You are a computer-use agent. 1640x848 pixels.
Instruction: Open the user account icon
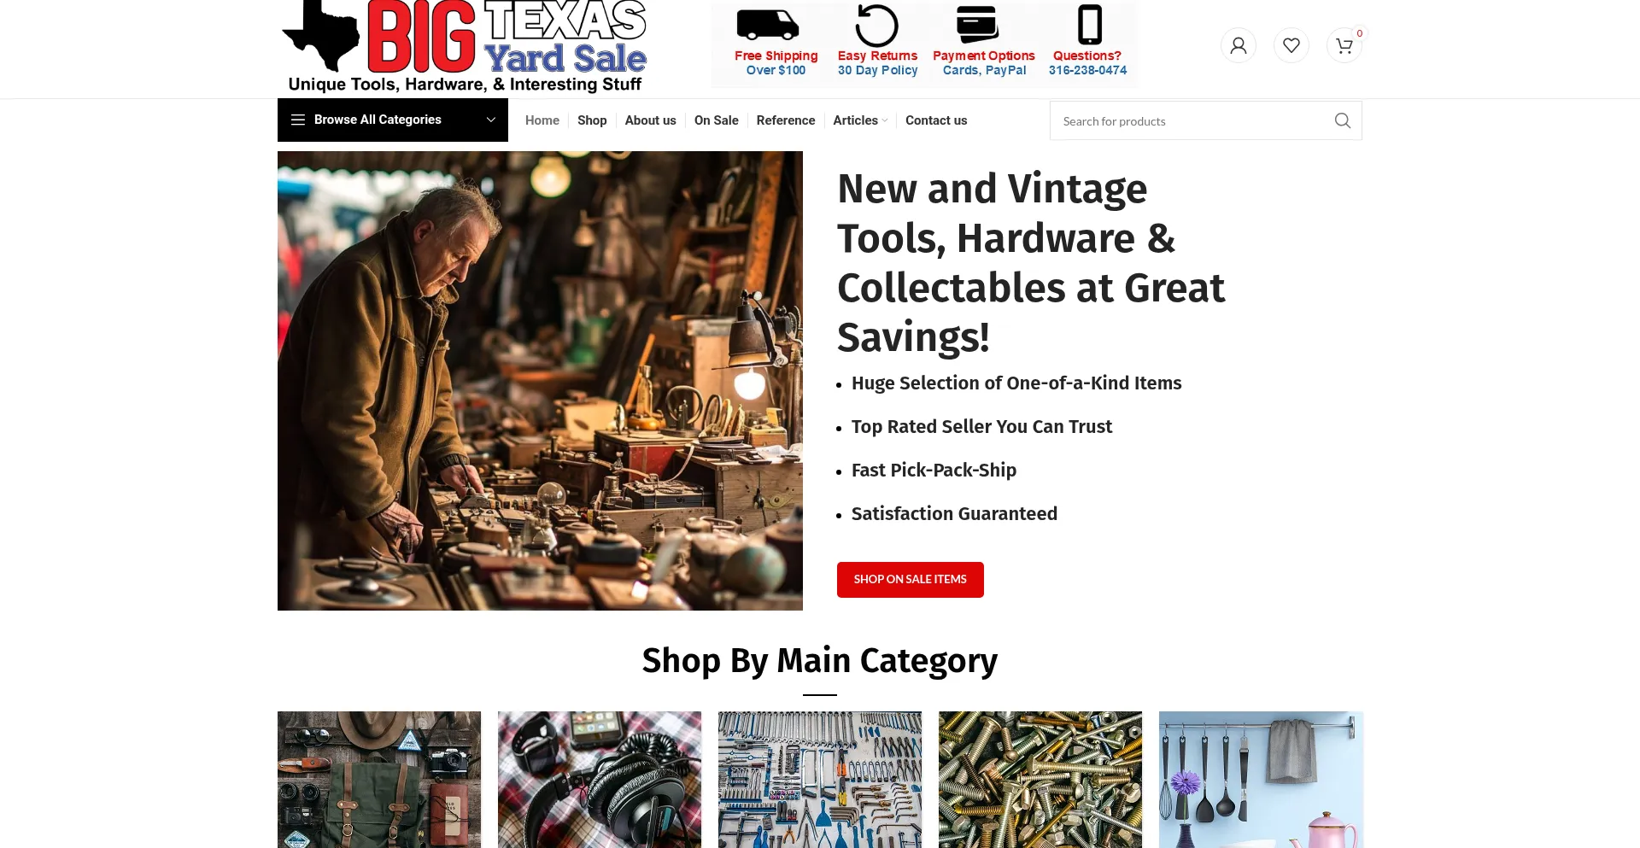[x=1238, y=45]
